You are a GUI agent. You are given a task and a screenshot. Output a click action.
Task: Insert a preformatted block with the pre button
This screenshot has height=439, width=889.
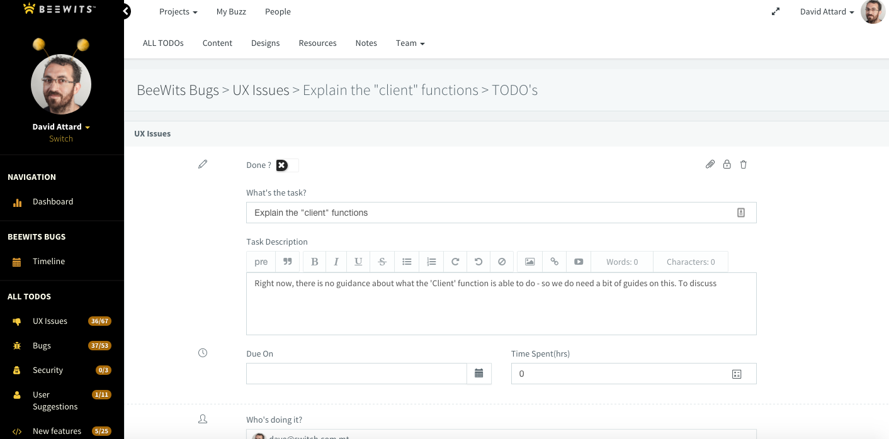(x=261, y=262)
